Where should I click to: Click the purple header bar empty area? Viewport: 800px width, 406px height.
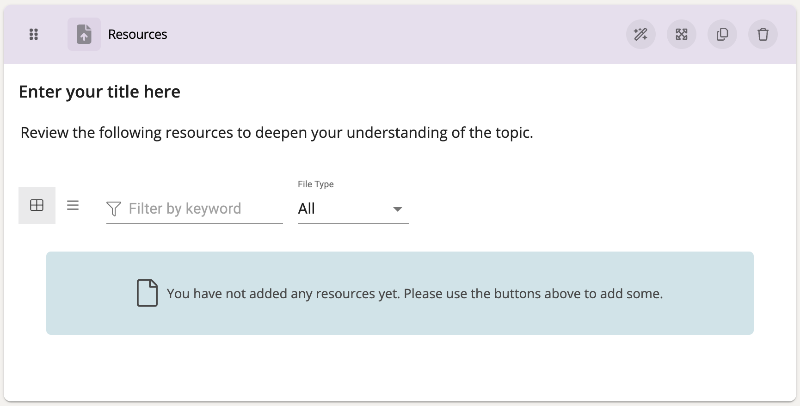pyautogui.click(x=393, y=34)
